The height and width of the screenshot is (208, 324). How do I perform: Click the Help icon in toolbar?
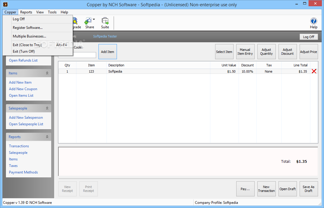point(314,23)
